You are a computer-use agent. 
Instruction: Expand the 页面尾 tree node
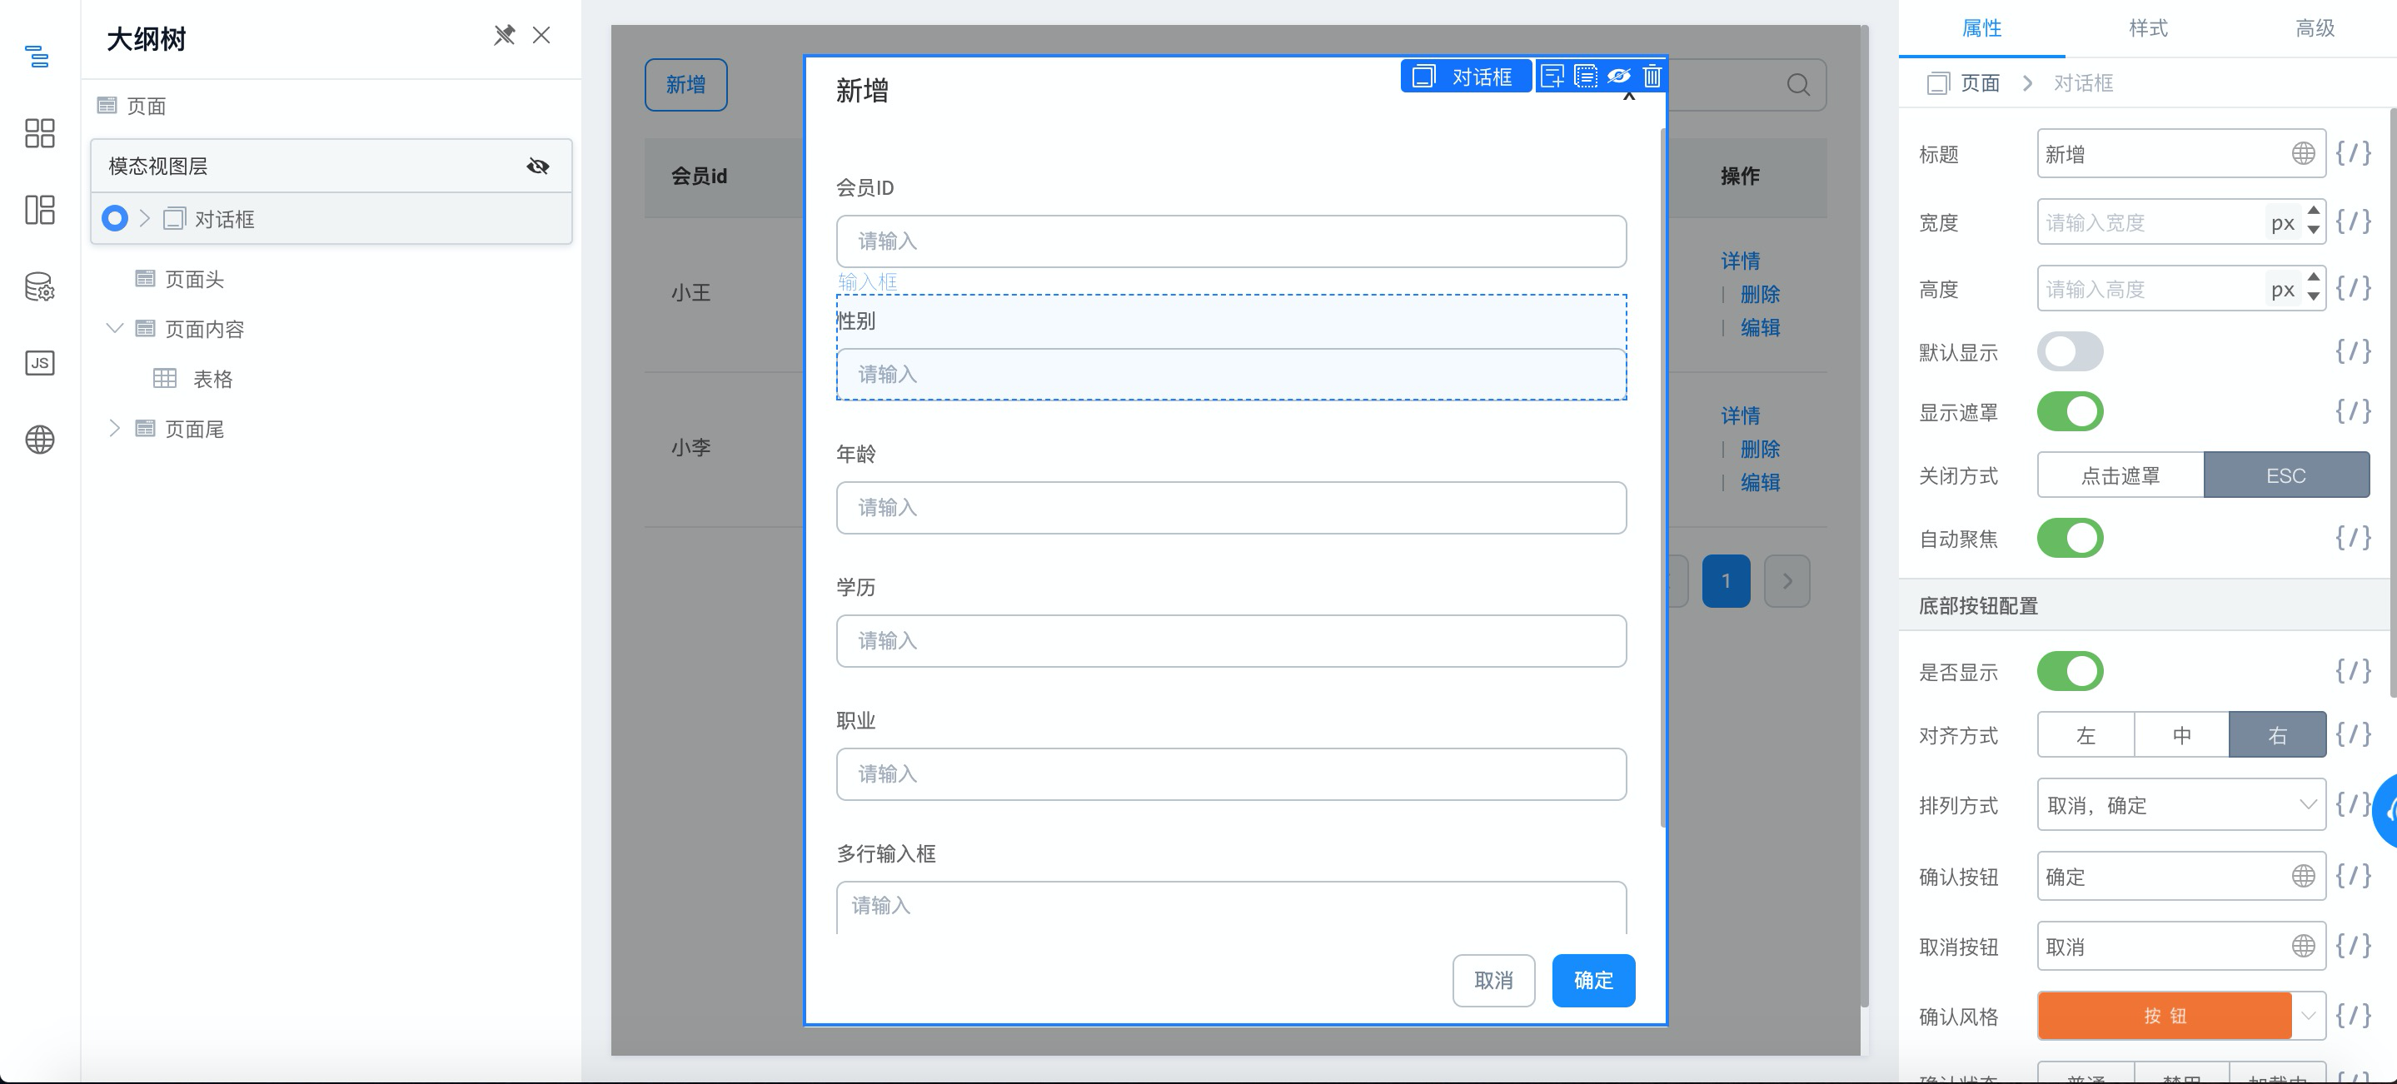114,428
